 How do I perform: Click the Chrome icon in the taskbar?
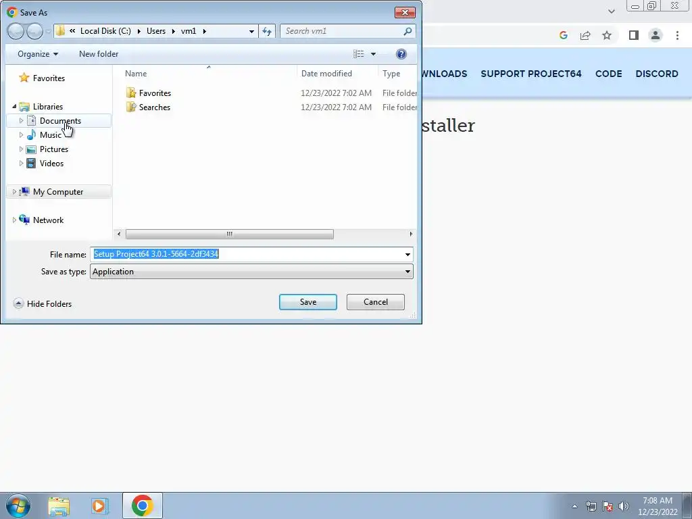(x=142, y=505)
